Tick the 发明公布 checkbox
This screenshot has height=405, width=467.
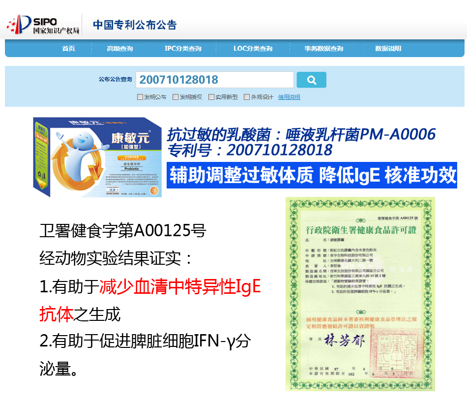140,97
